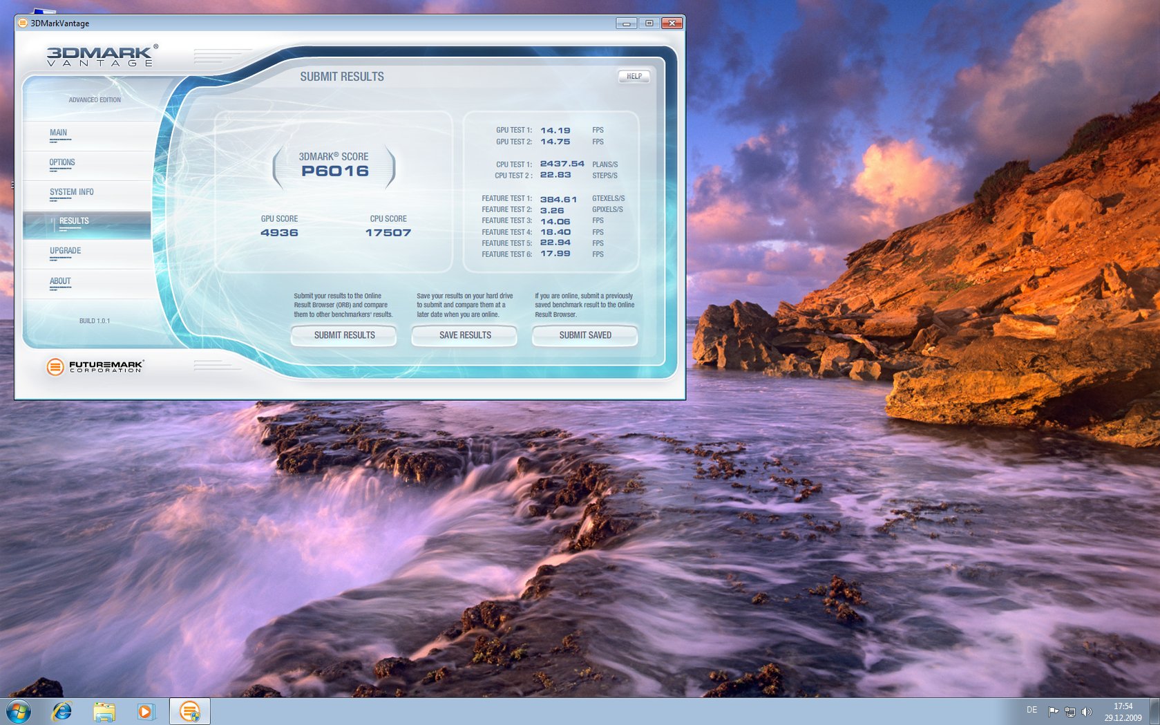Select 3DMark Vantage taskbar icon
The image size is (1160, 725).
click(x=189, y=711)
